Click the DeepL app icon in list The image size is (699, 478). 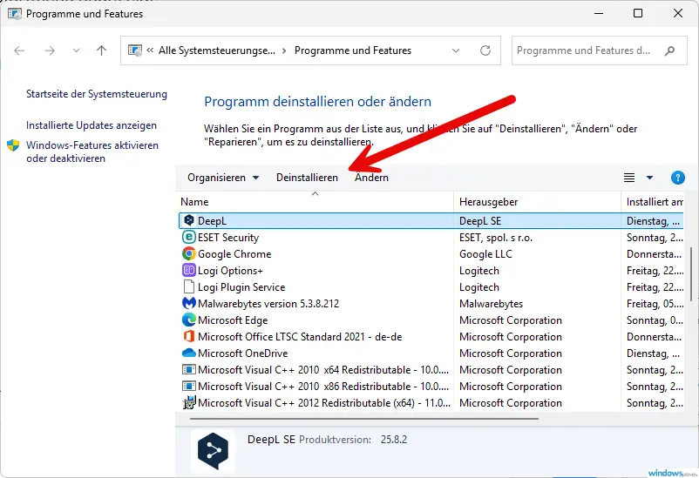click(x=189, y=220)
